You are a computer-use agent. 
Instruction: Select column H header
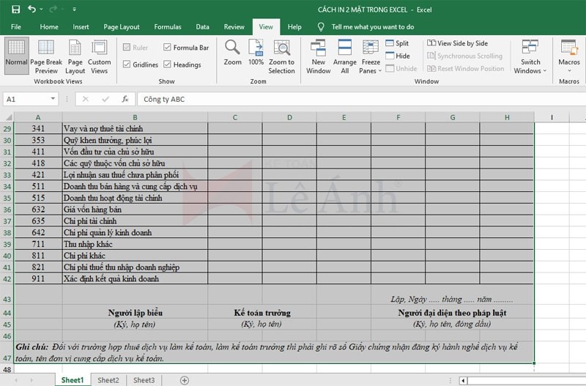[507, 117]
